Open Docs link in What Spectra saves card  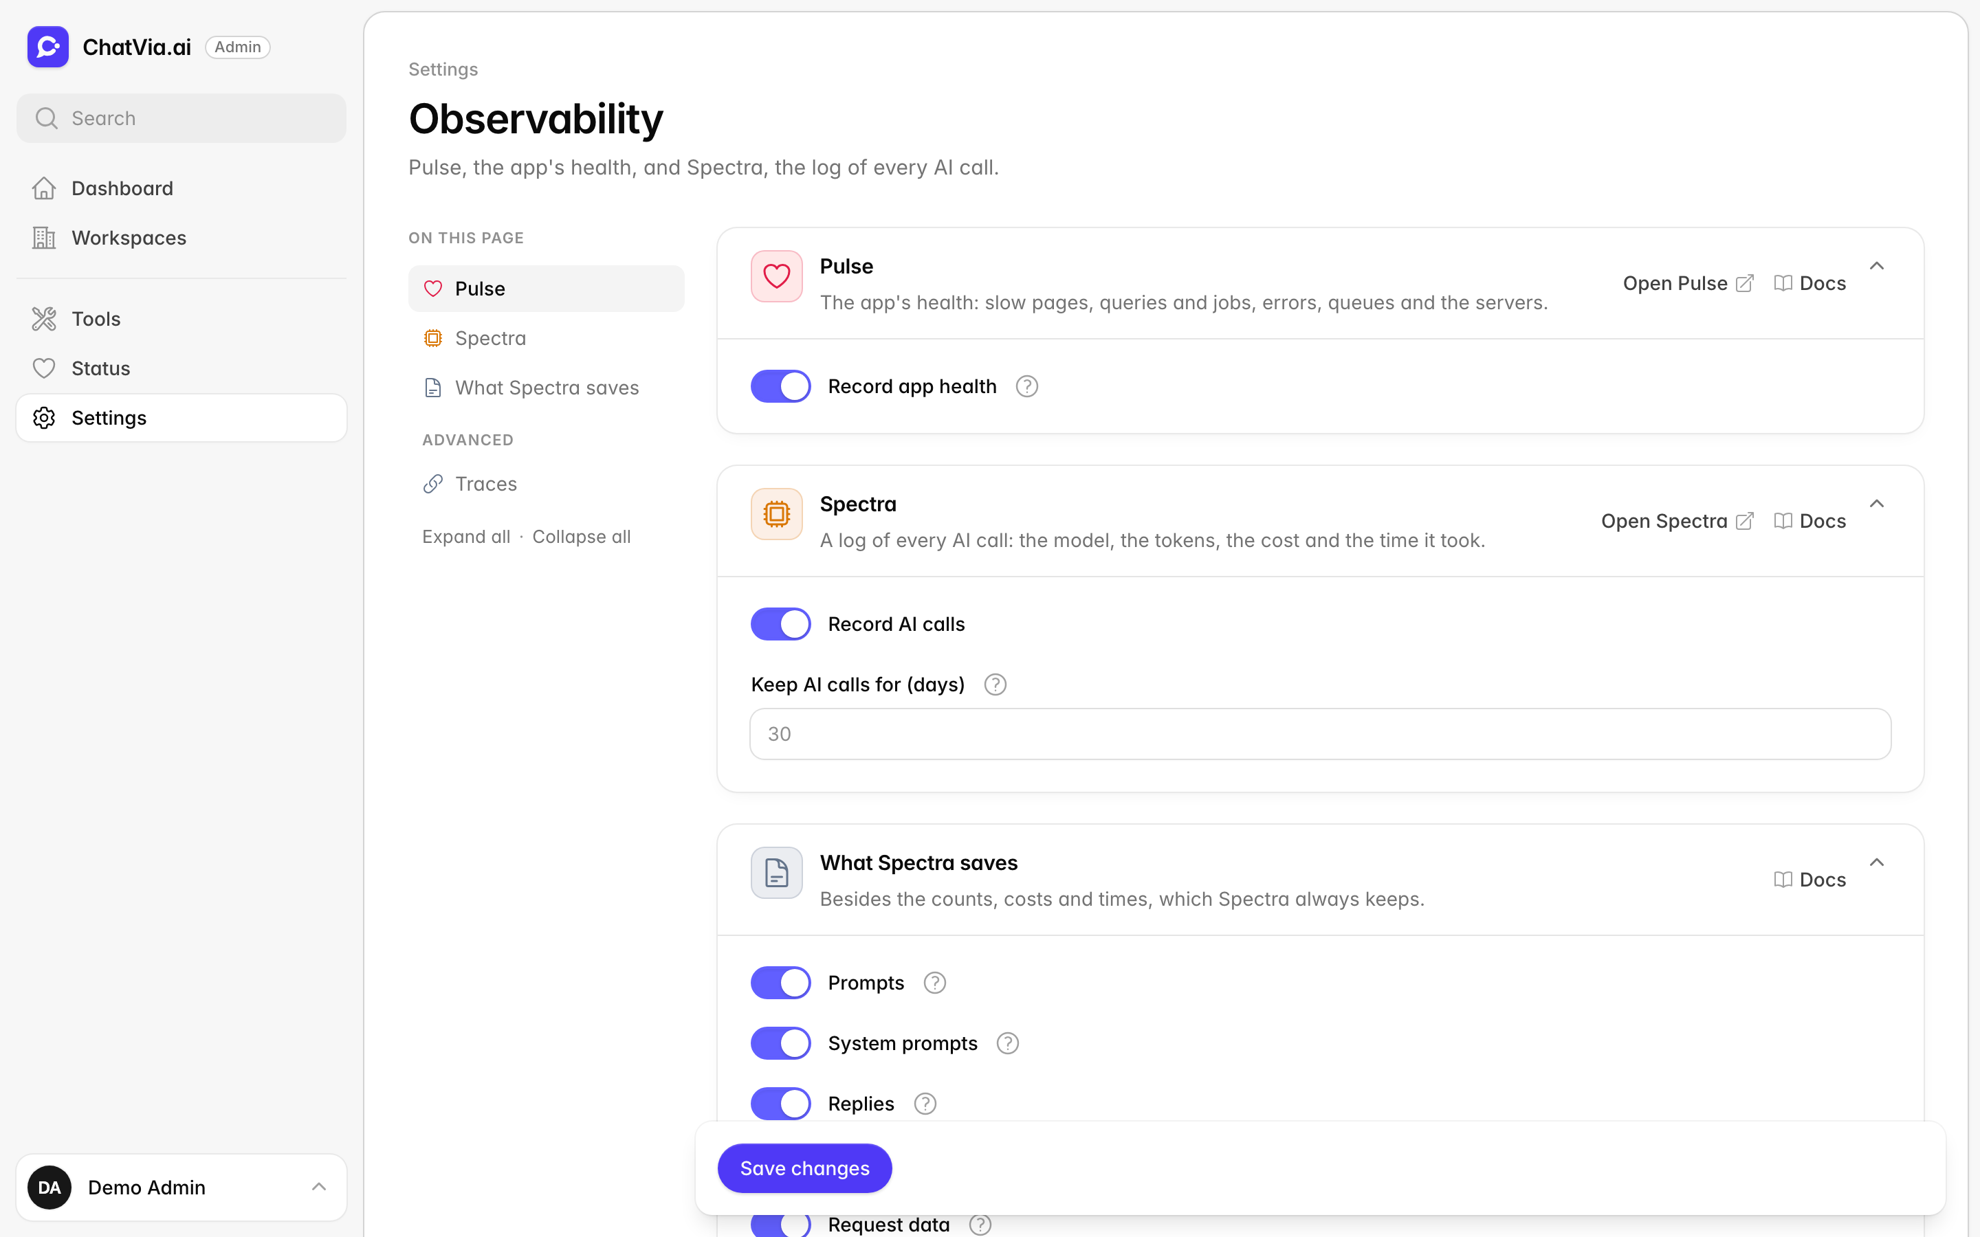1809,880
